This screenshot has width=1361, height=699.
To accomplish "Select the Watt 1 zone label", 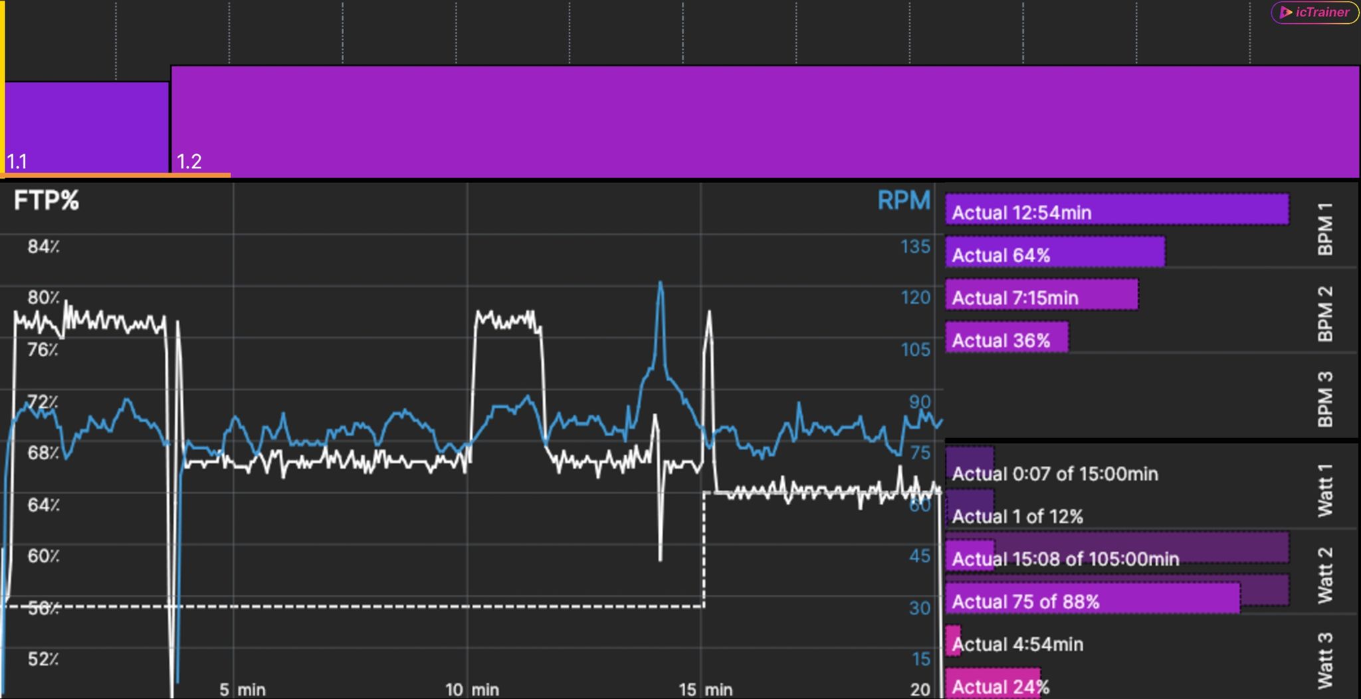I will 1325,490.
